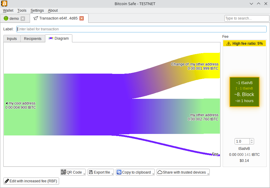Switch to the Inputs tab
This screenshot has width=270, height=188.
pyautogui.click(x=12, y=39)
